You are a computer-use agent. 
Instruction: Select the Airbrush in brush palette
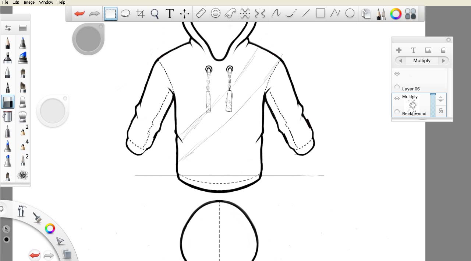coord(23,43)
